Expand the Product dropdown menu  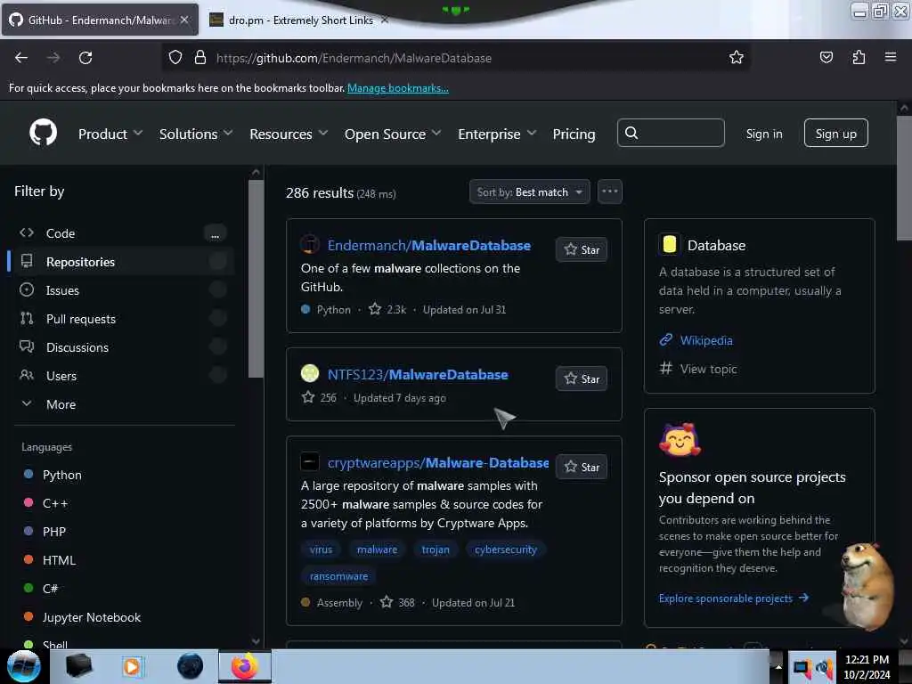110,134
